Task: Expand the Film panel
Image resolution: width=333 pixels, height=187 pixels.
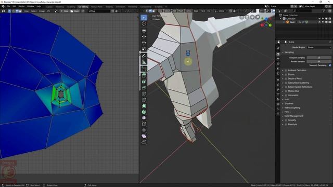Action: coord(283,112)
